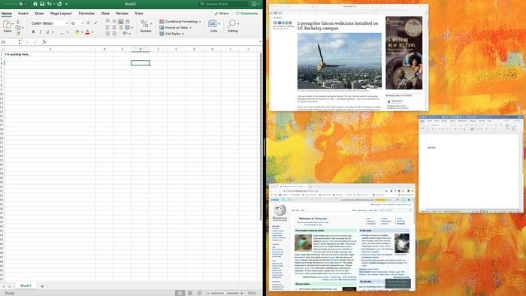Image resolution: width=526 pixels, height=296 pixels.
Task: Expand the Conditional Formatting dropdown arrow
Action: point(201,22)
